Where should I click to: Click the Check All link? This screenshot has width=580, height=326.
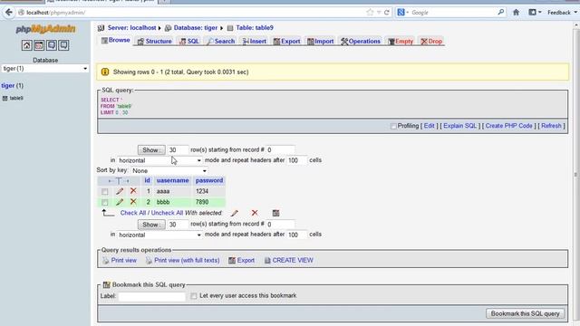[133, 213]
